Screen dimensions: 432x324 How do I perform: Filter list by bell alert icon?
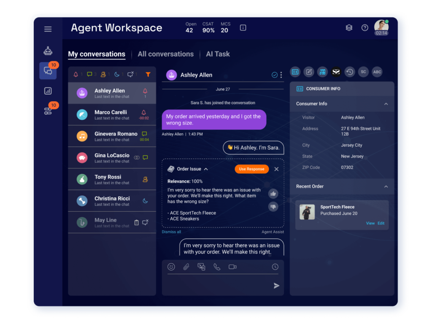76,74
